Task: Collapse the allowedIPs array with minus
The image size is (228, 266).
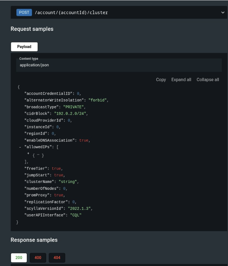Action: pyautogui.click(x=20, y=147)
